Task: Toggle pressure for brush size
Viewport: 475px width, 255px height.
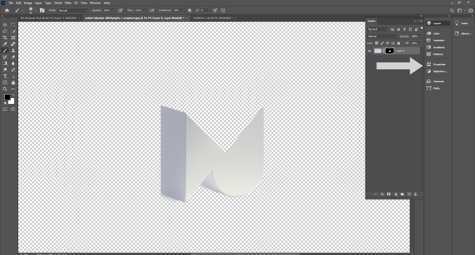Action: [x=215, y=10]
